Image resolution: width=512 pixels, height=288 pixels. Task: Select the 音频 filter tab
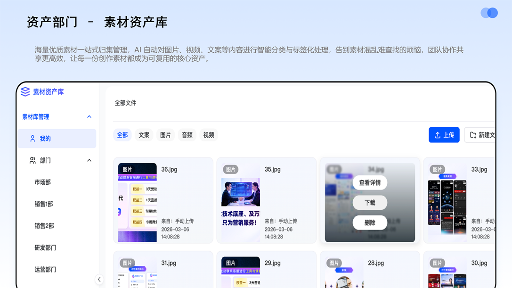pyautogui.click(x=187, y=135)
